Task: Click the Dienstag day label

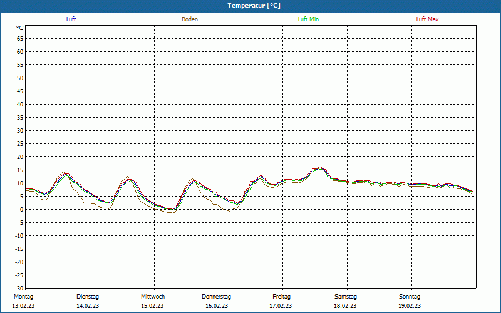Action: click(x=88, y=297)
